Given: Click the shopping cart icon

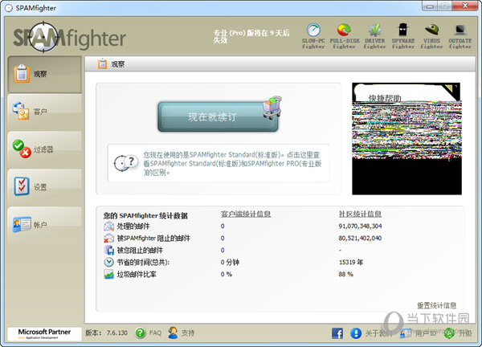Looking at the screenshot, I should [272, 108].
